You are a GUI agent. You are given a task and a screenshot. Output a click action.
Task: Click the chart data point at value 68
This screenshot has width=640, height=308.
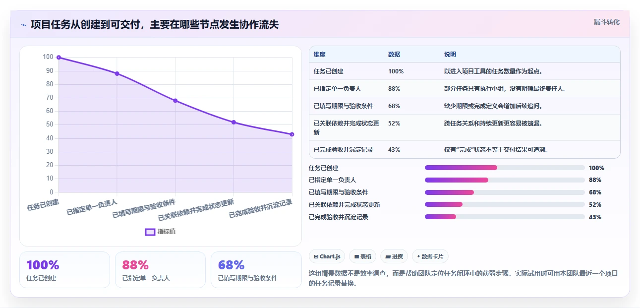point(175,101)
